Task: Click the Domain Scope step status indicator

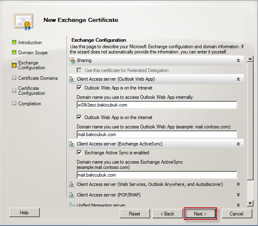Action: [x=14, y=52]
